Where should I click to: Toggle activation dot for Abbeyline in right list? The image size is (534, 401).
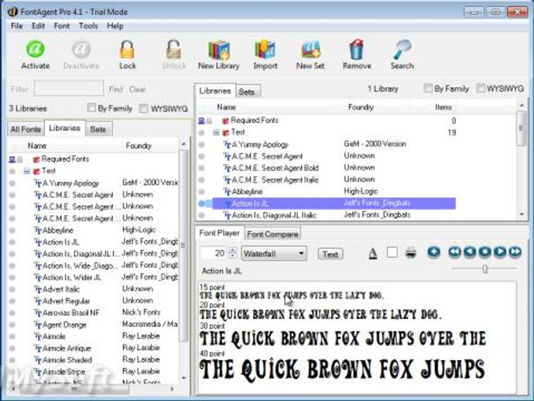(202, 191)
